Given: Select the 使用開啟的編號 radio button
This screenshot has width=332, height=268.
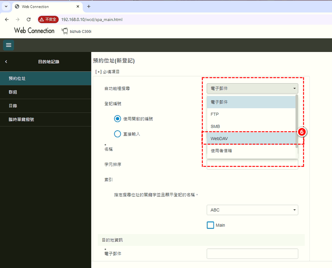Looking at the screenshot, I should [x=117, y=119].
